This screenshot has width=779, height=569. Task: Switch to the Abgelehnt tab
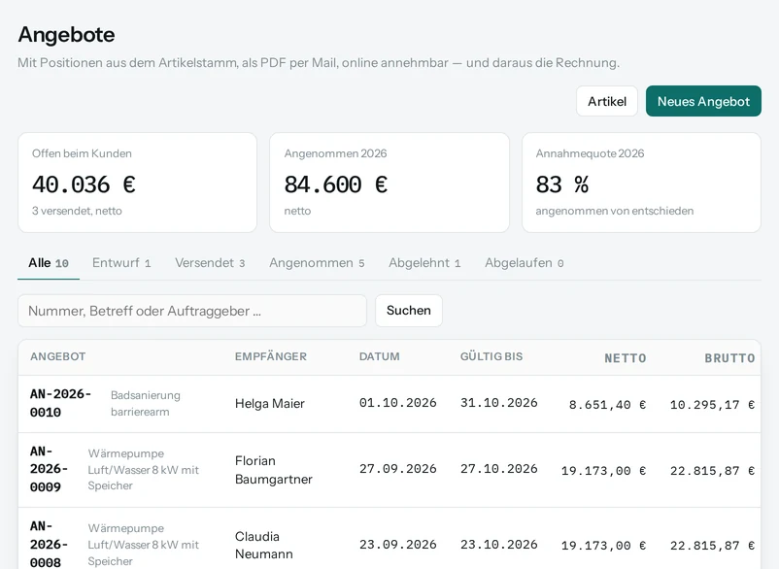[x=424, y=263]
